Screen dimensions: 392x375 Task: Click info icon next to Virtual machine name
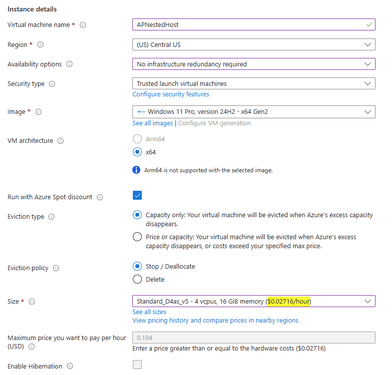click(x=83, y=25)
